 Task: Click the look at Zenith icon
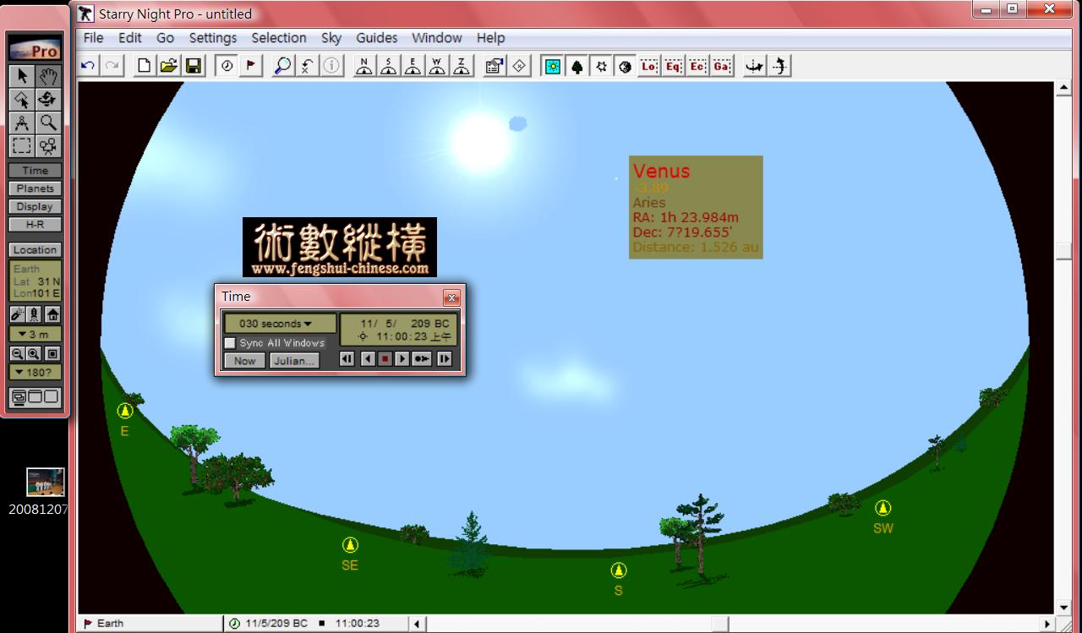pos(462,66)
